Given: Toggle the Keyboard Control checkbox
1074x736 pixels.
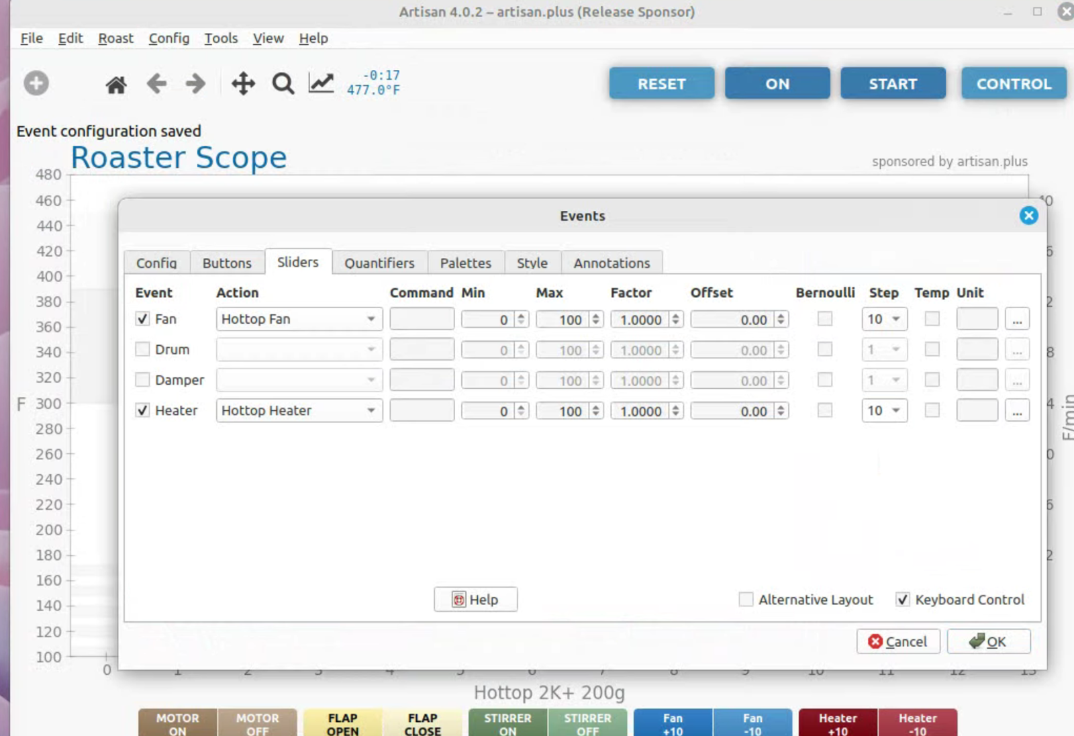Looking at the screenshot, I should [903, 600].
